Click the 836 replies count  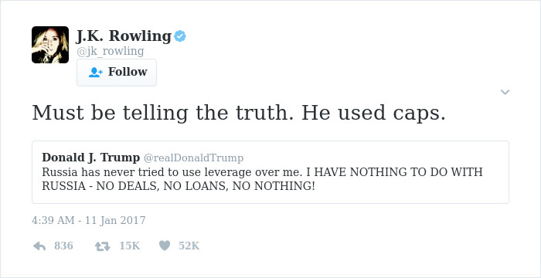(x=63, y=246)
